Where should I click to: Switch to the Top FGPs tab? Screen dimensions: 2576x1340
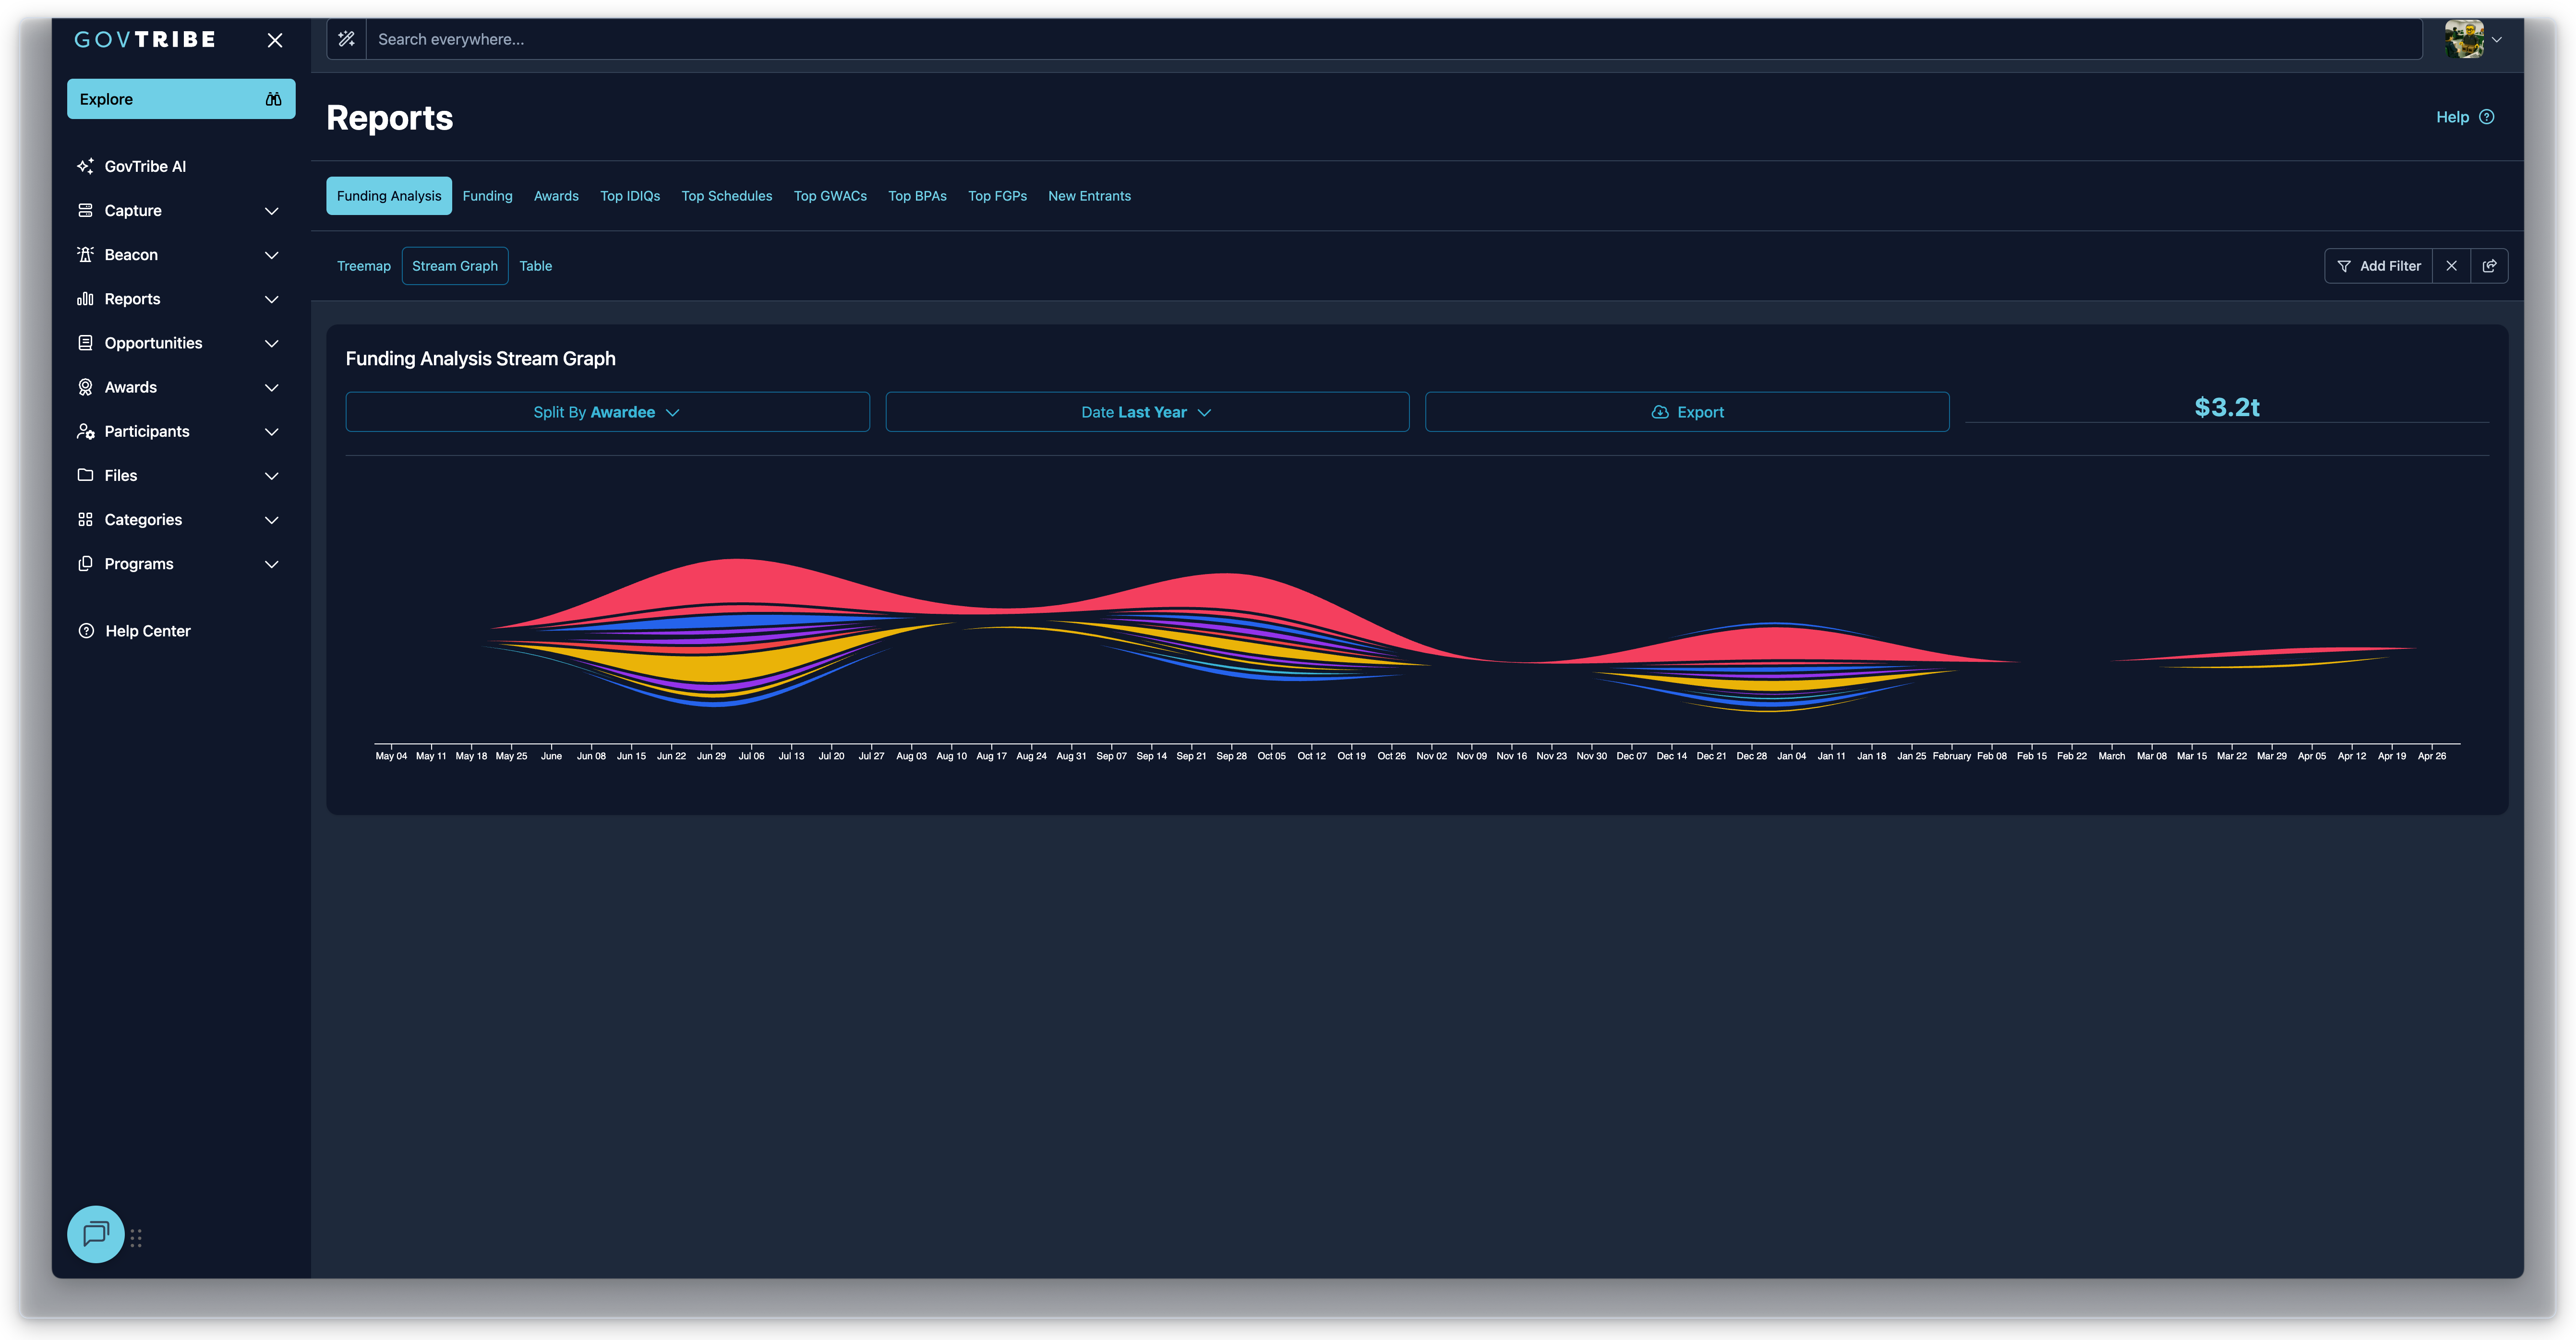point(997,196)
